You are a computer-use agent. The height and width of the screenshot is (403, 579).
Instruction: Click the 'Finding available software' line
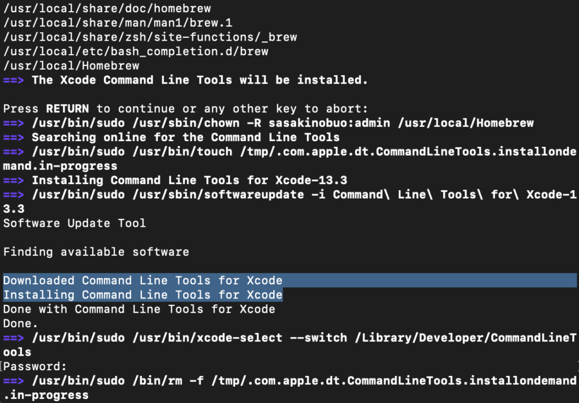click(x=96, y=252)
